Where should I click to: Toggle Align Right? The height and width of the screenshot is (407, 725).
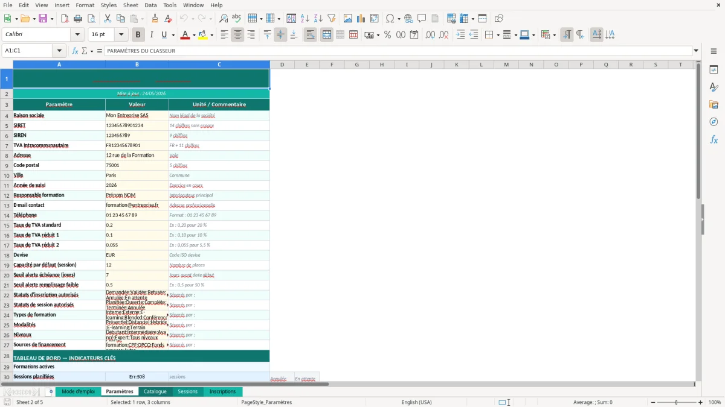(251, 35)
